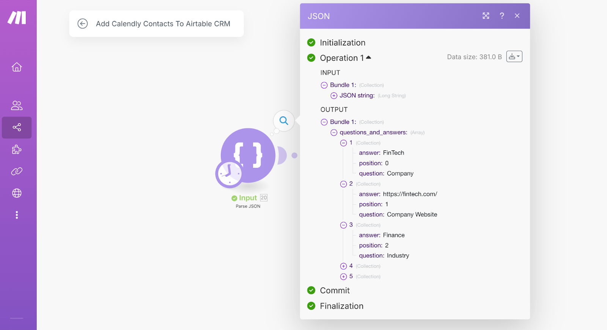Click the position: 2 row

coord(374,246)
